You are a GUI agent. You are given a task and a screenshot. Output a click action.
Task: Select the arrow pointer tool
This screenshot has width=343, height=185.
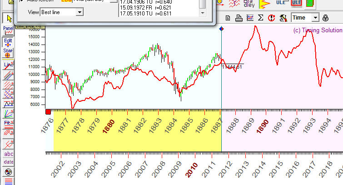[8, 18]
